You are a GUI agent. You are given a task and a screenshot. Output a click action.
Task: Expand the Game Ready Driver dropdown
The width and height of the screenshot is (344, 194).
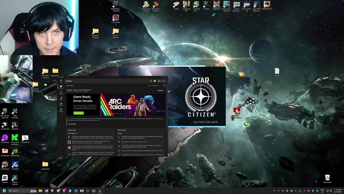click(x=154, y=85)
